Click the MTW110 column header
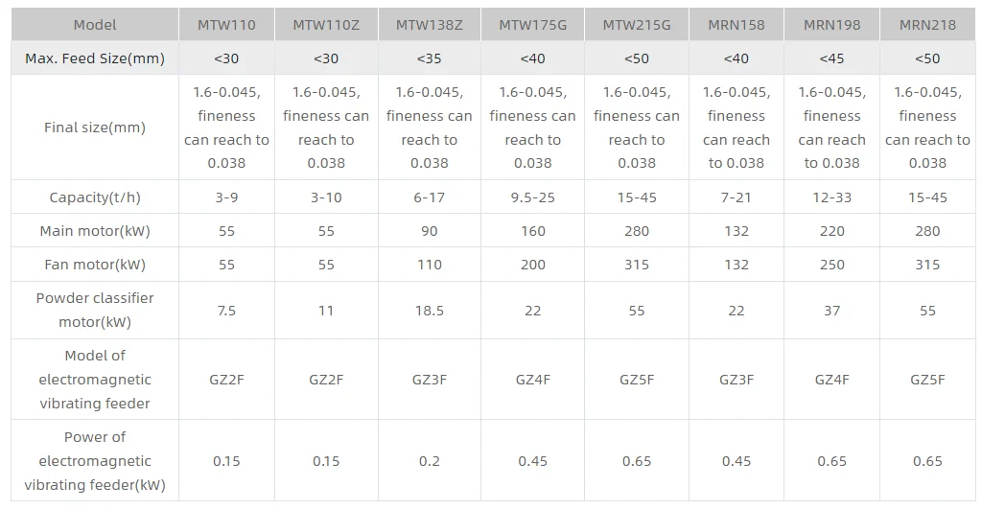Image resolution: width=982 pixels, height=510 pixels. [226, 25]
